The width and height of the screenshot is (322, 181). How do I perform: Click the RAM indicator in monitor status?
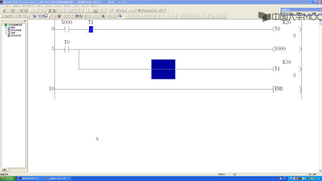click(314, 13)
